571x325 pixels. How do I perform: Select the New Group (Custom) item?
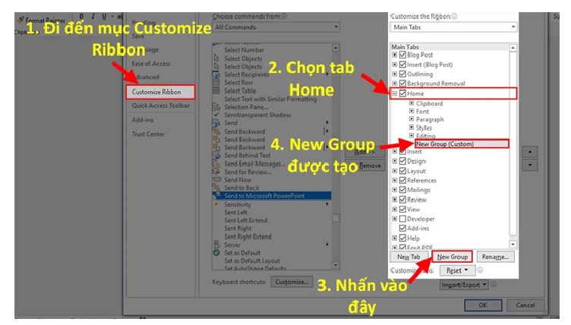(x=459, y=144)
